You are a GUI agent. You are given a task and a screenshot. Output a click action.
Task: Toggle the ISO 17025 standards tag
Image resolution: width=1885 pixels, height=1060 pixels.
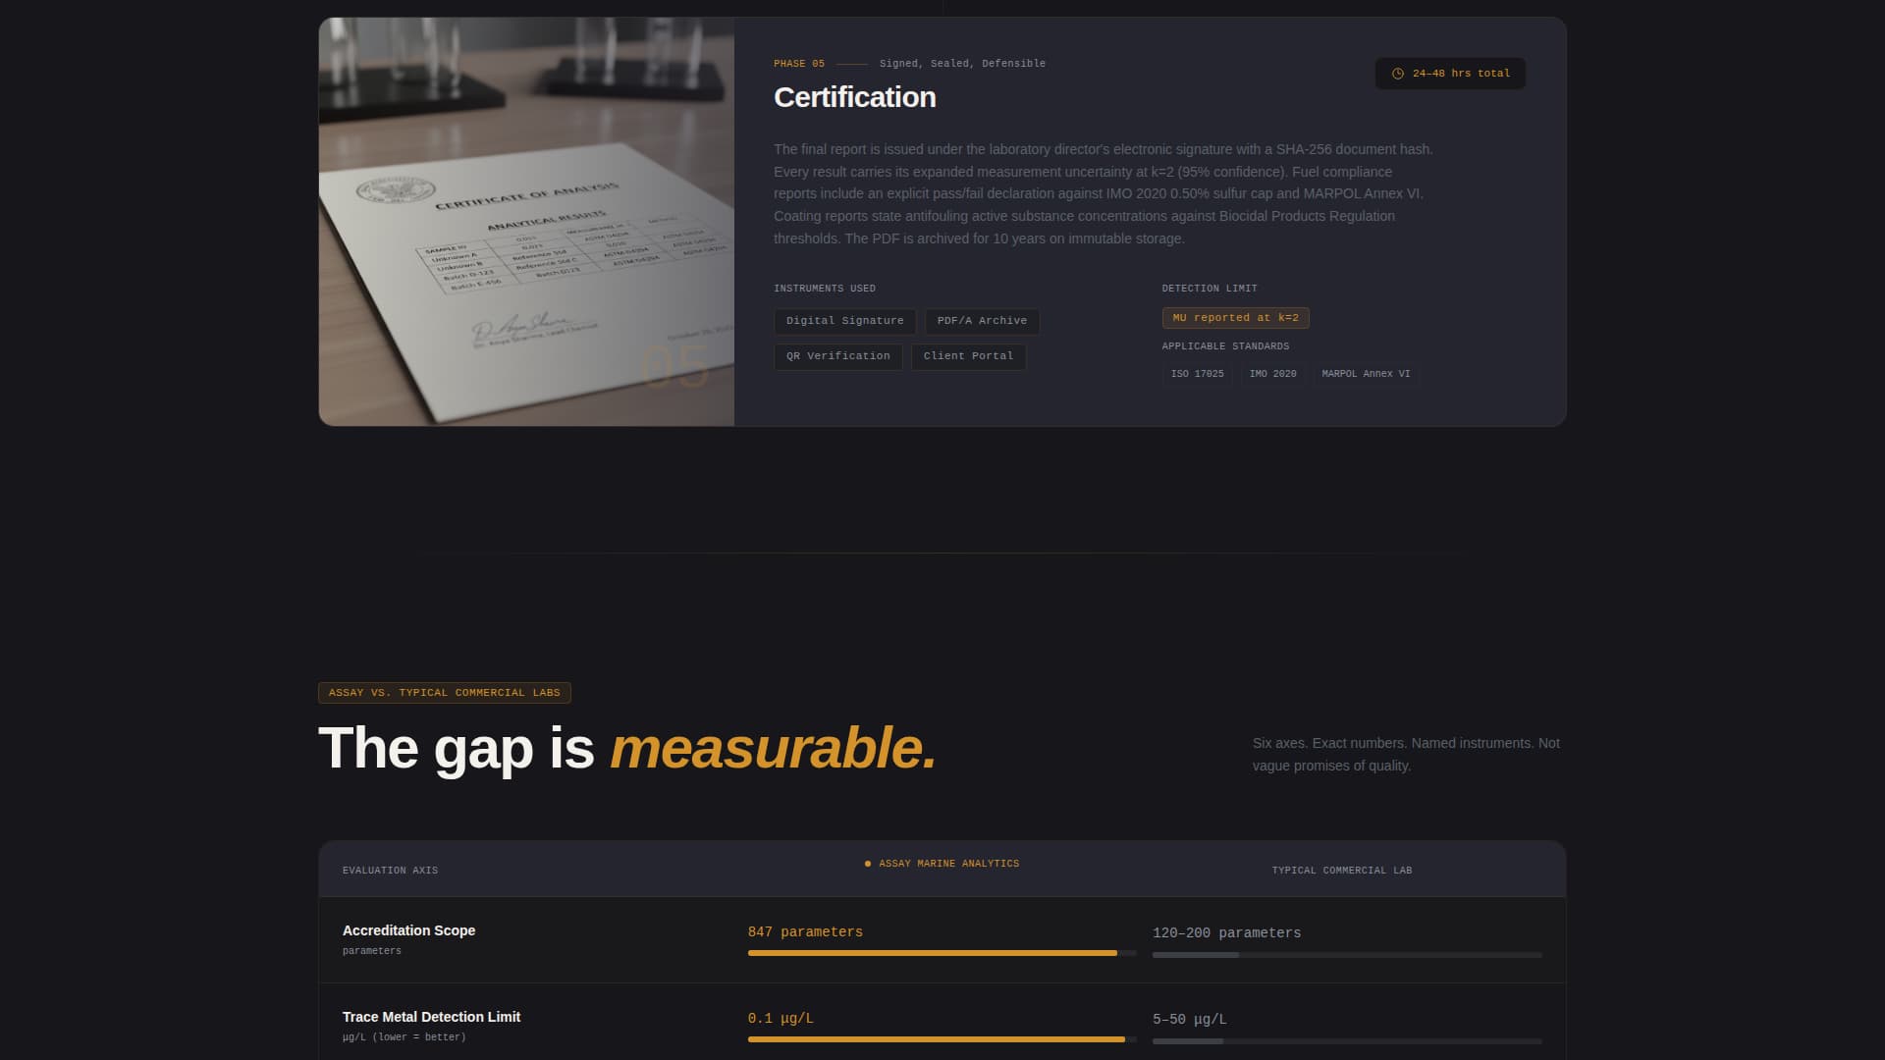tap(1197, 374)
